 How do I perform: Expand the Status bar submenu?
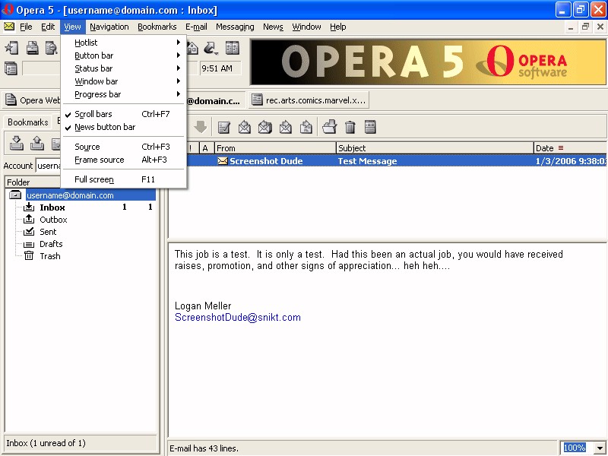(x=124, y=68)
